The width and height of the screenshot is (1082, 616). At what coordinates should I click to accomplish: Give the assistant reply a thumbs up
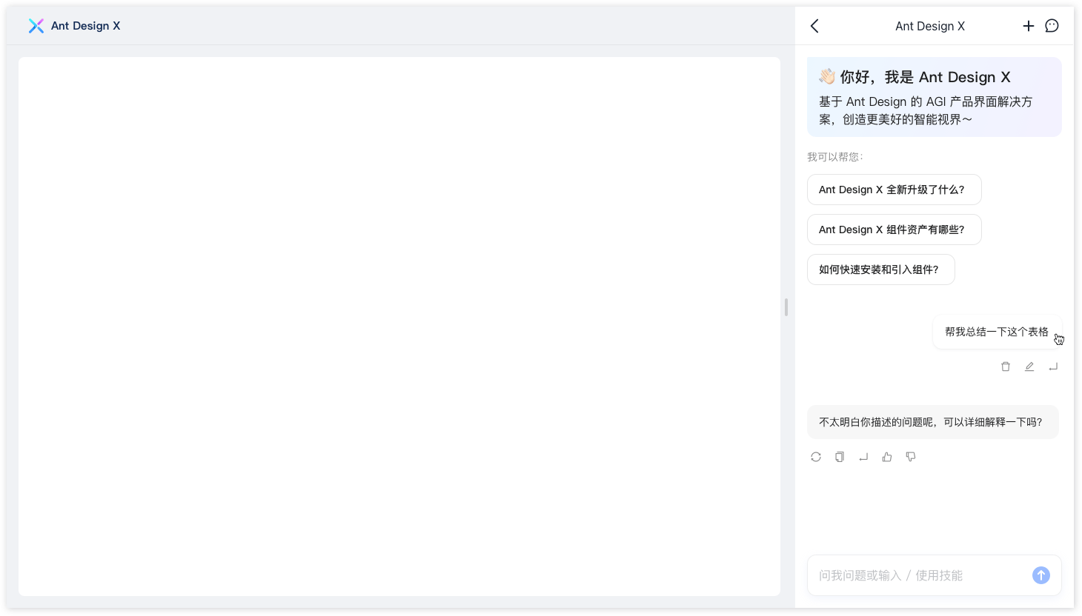(x=887, y=457)
